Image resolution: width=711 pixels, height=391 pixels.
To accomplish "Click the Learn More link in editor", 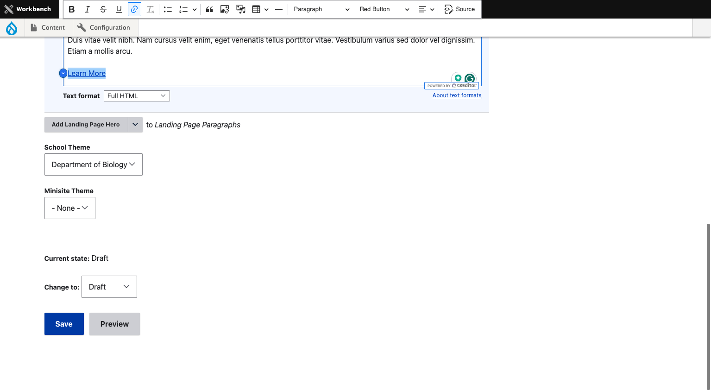I will [x=87, y=73].
